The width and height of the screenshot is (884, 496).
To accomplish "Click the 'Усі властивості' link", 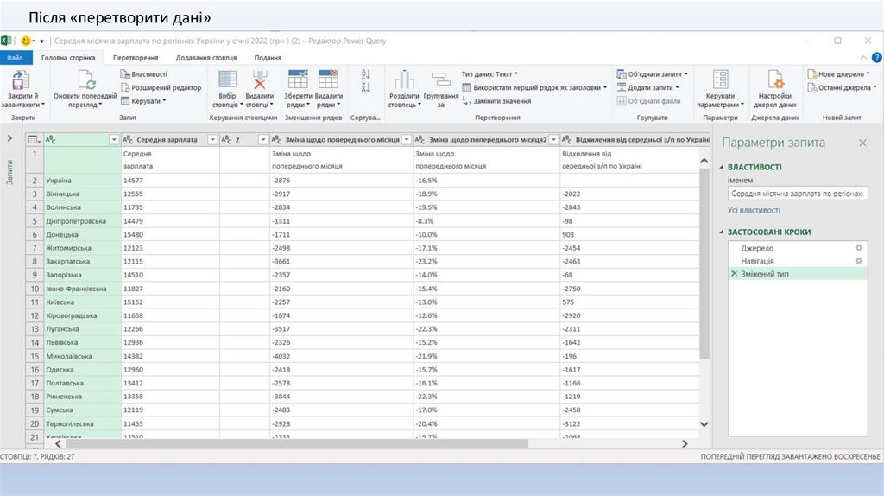I will click(754, 210).
